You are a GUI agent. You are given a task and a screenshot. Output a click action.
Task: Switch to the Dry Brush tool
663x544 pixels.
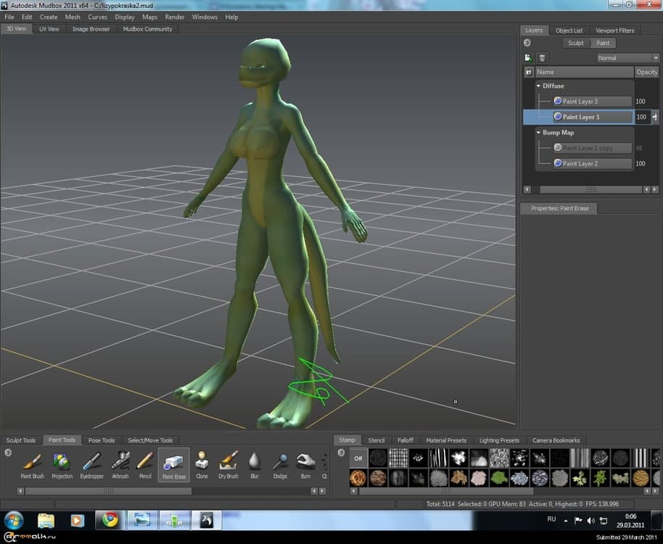pyautogui.click(x=228, y=462)
